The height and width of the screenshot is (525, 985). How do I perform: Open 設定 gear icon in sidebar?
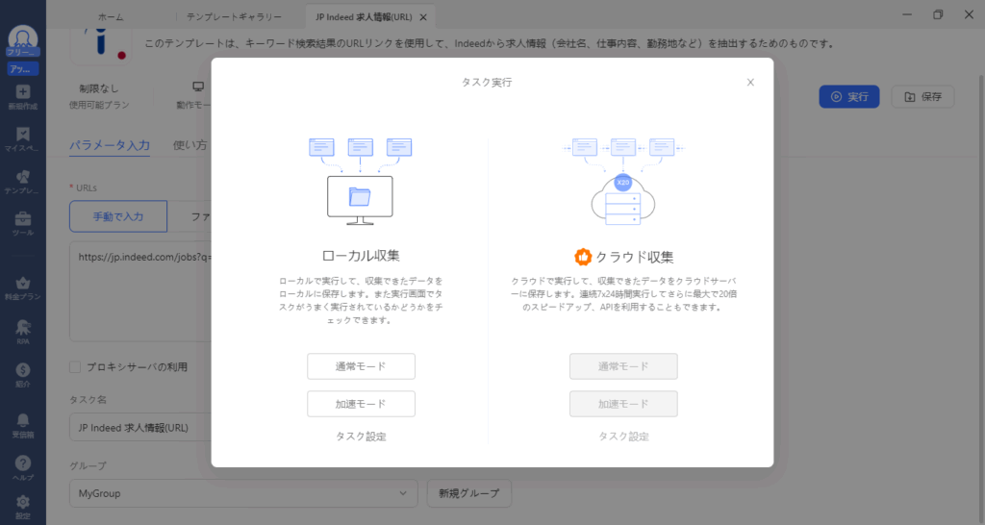click(x=23, y=507)
